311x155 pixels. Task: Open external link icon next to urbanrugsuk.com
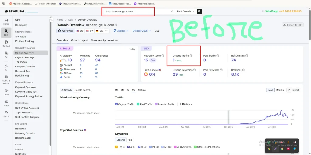(x=116, y=25)
